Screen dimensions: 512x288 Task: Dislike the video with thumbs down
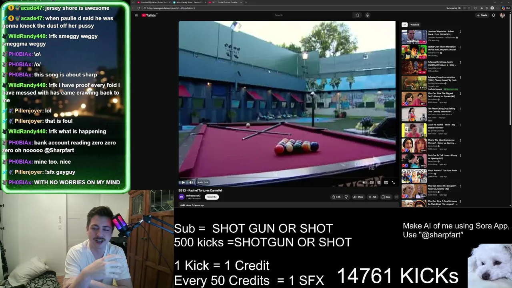coord(346,197)
